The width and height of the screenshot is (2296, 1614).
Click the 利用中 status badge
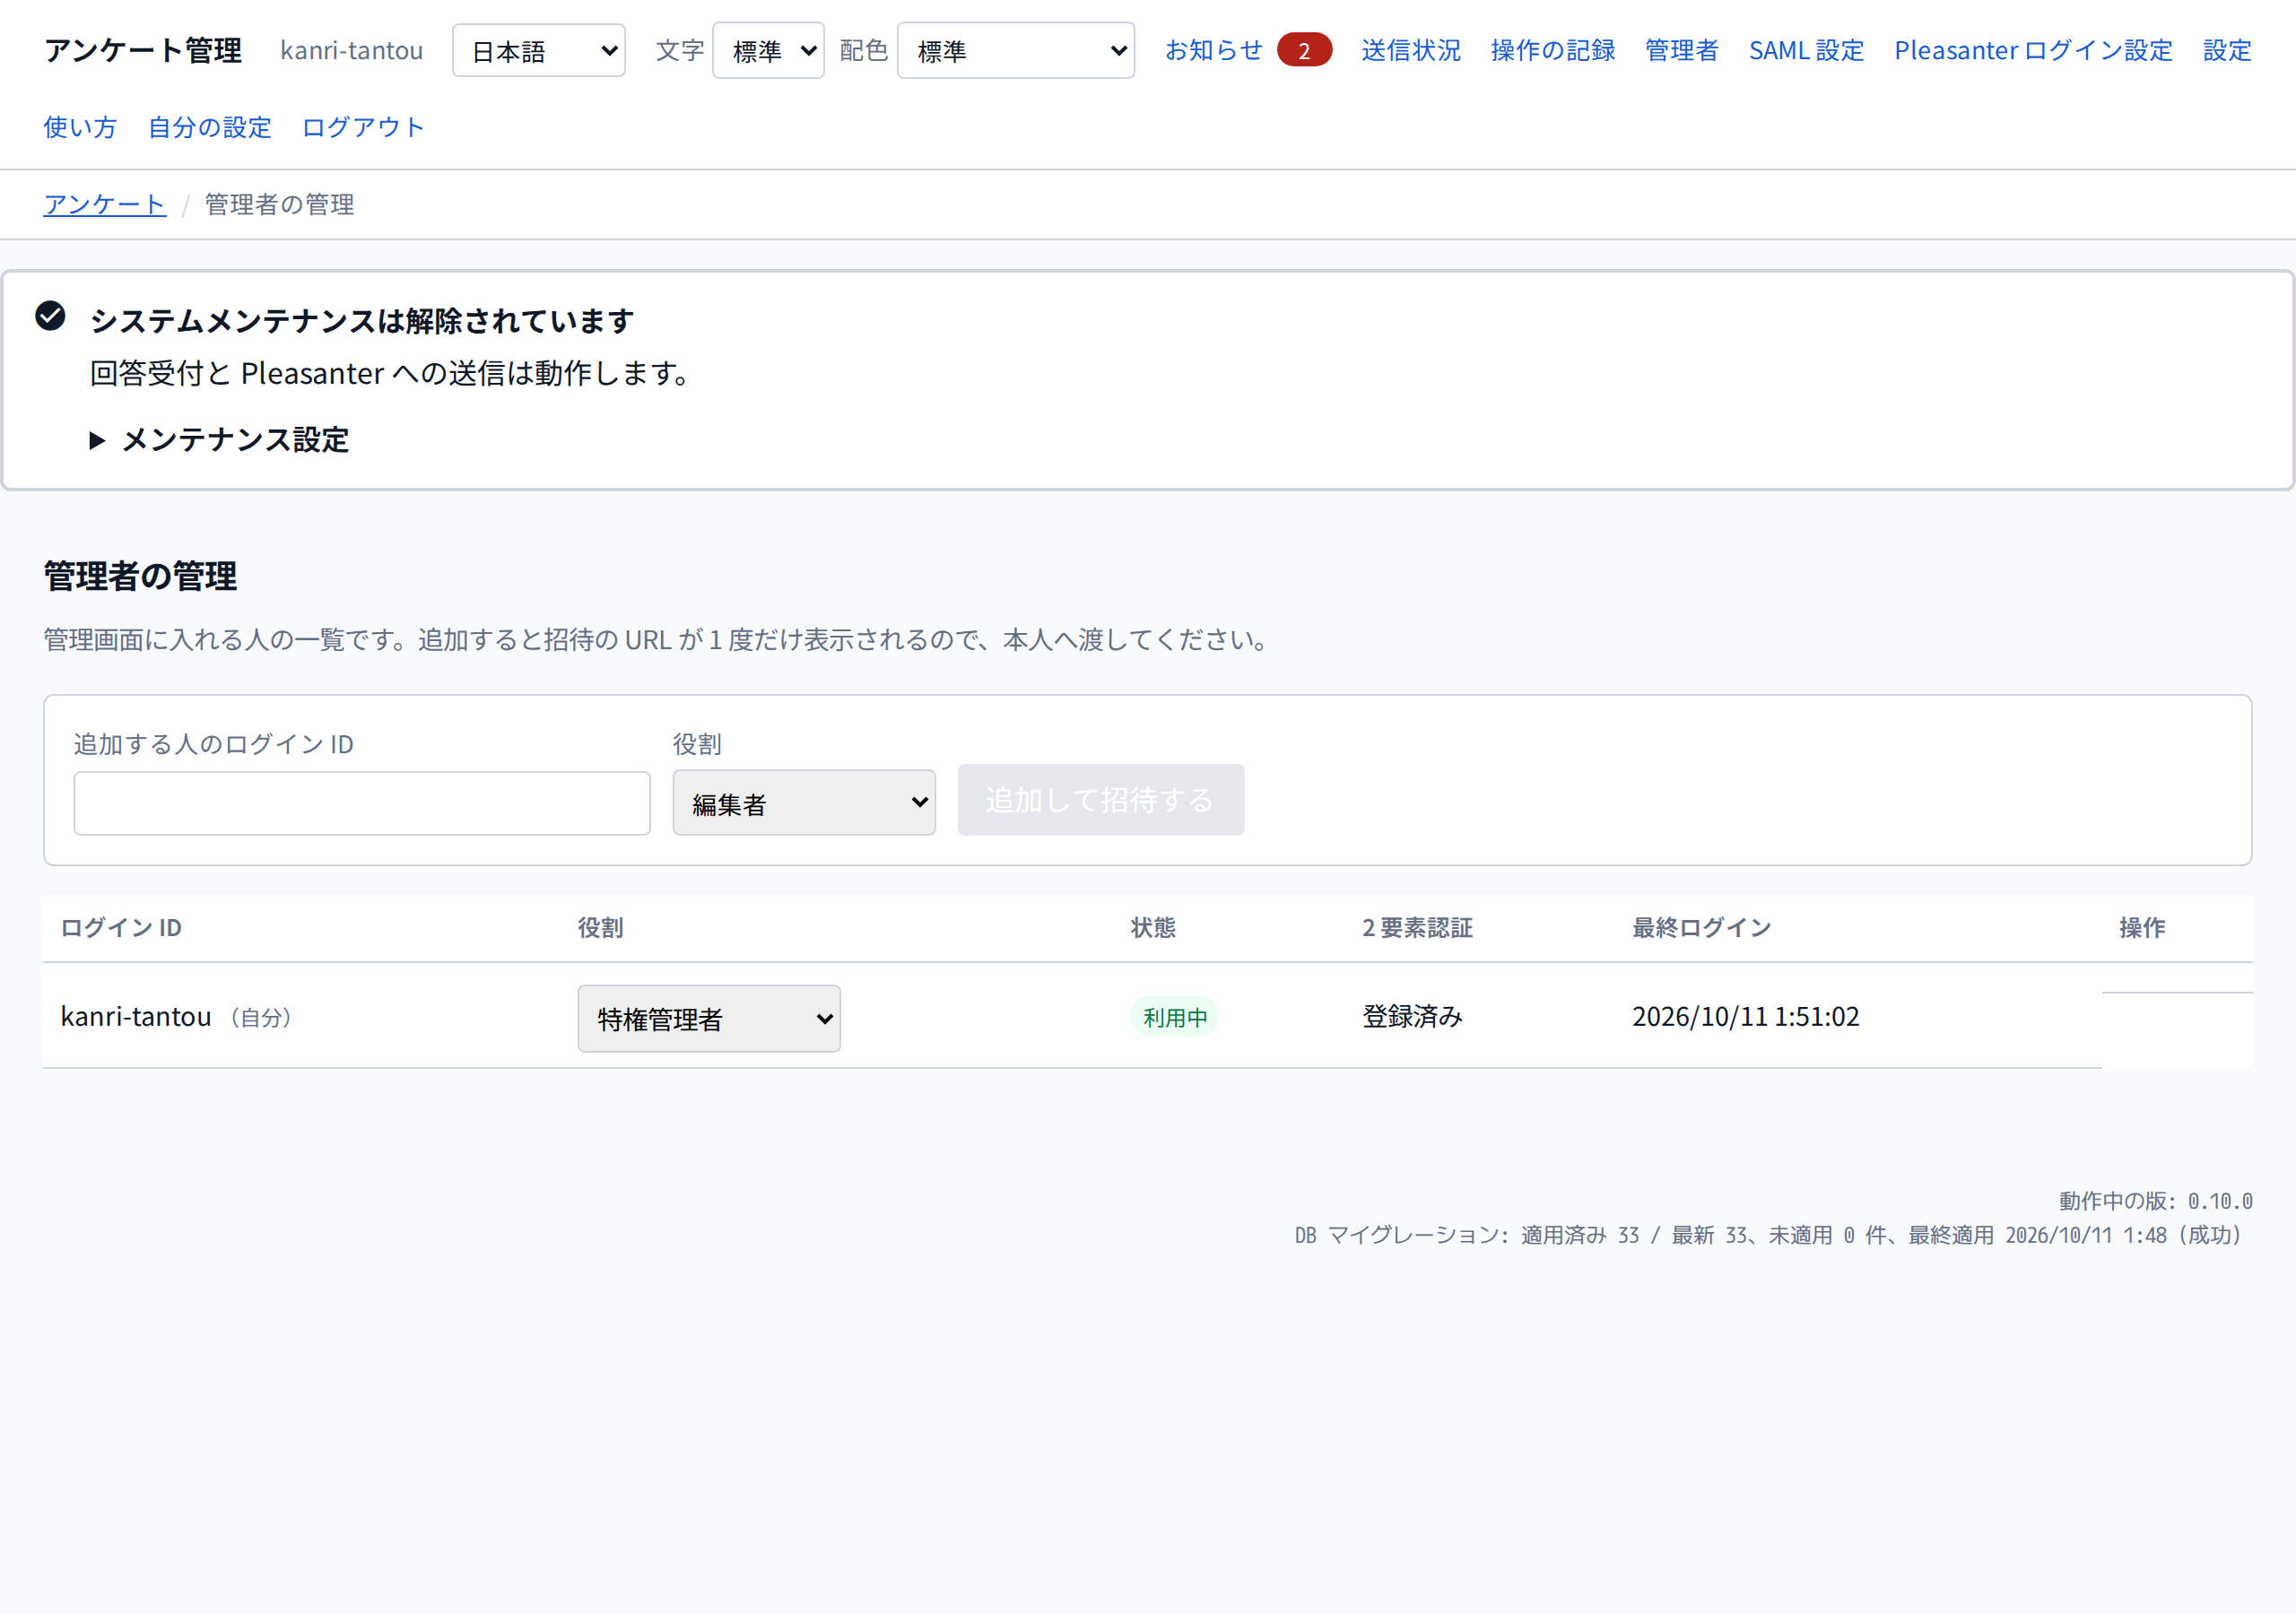click(x=1175, y=1017)
